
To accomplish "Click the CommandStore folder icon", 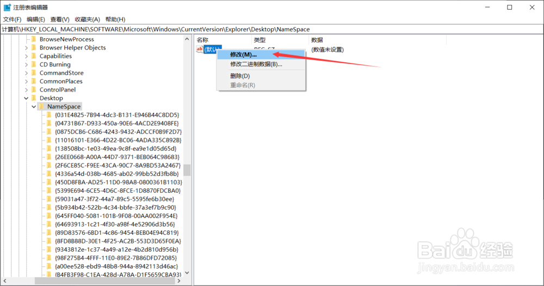I will (34, 73).
